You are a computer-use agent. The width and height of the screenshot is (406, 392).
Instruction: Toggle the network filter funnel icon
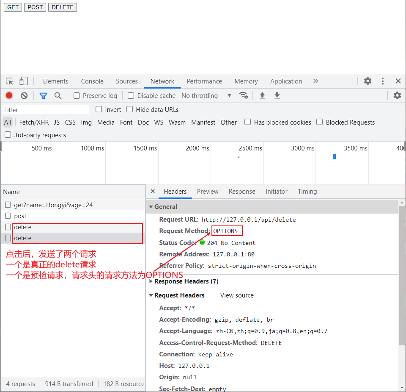point(43,96)
